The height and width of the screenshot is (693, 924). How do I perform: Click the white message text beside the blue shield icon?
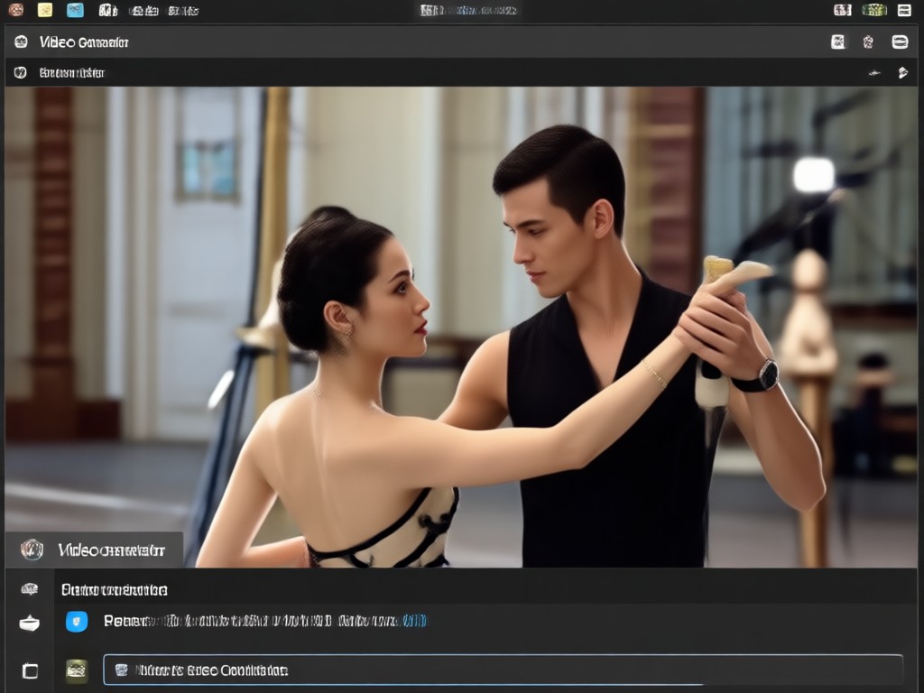[252, 621]
